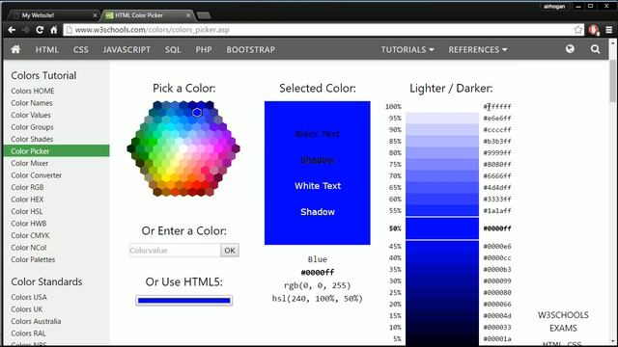
Task: Open the W3SCHOOLS EXAMS link
Action: [x=563, y=321]
